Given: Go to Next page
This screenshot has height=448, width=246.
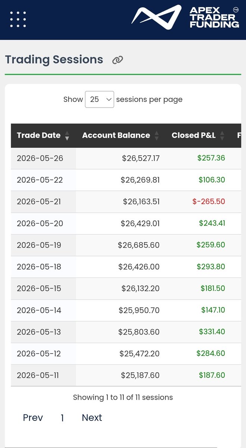Looking at the screenshot, I should click(92, 417).
